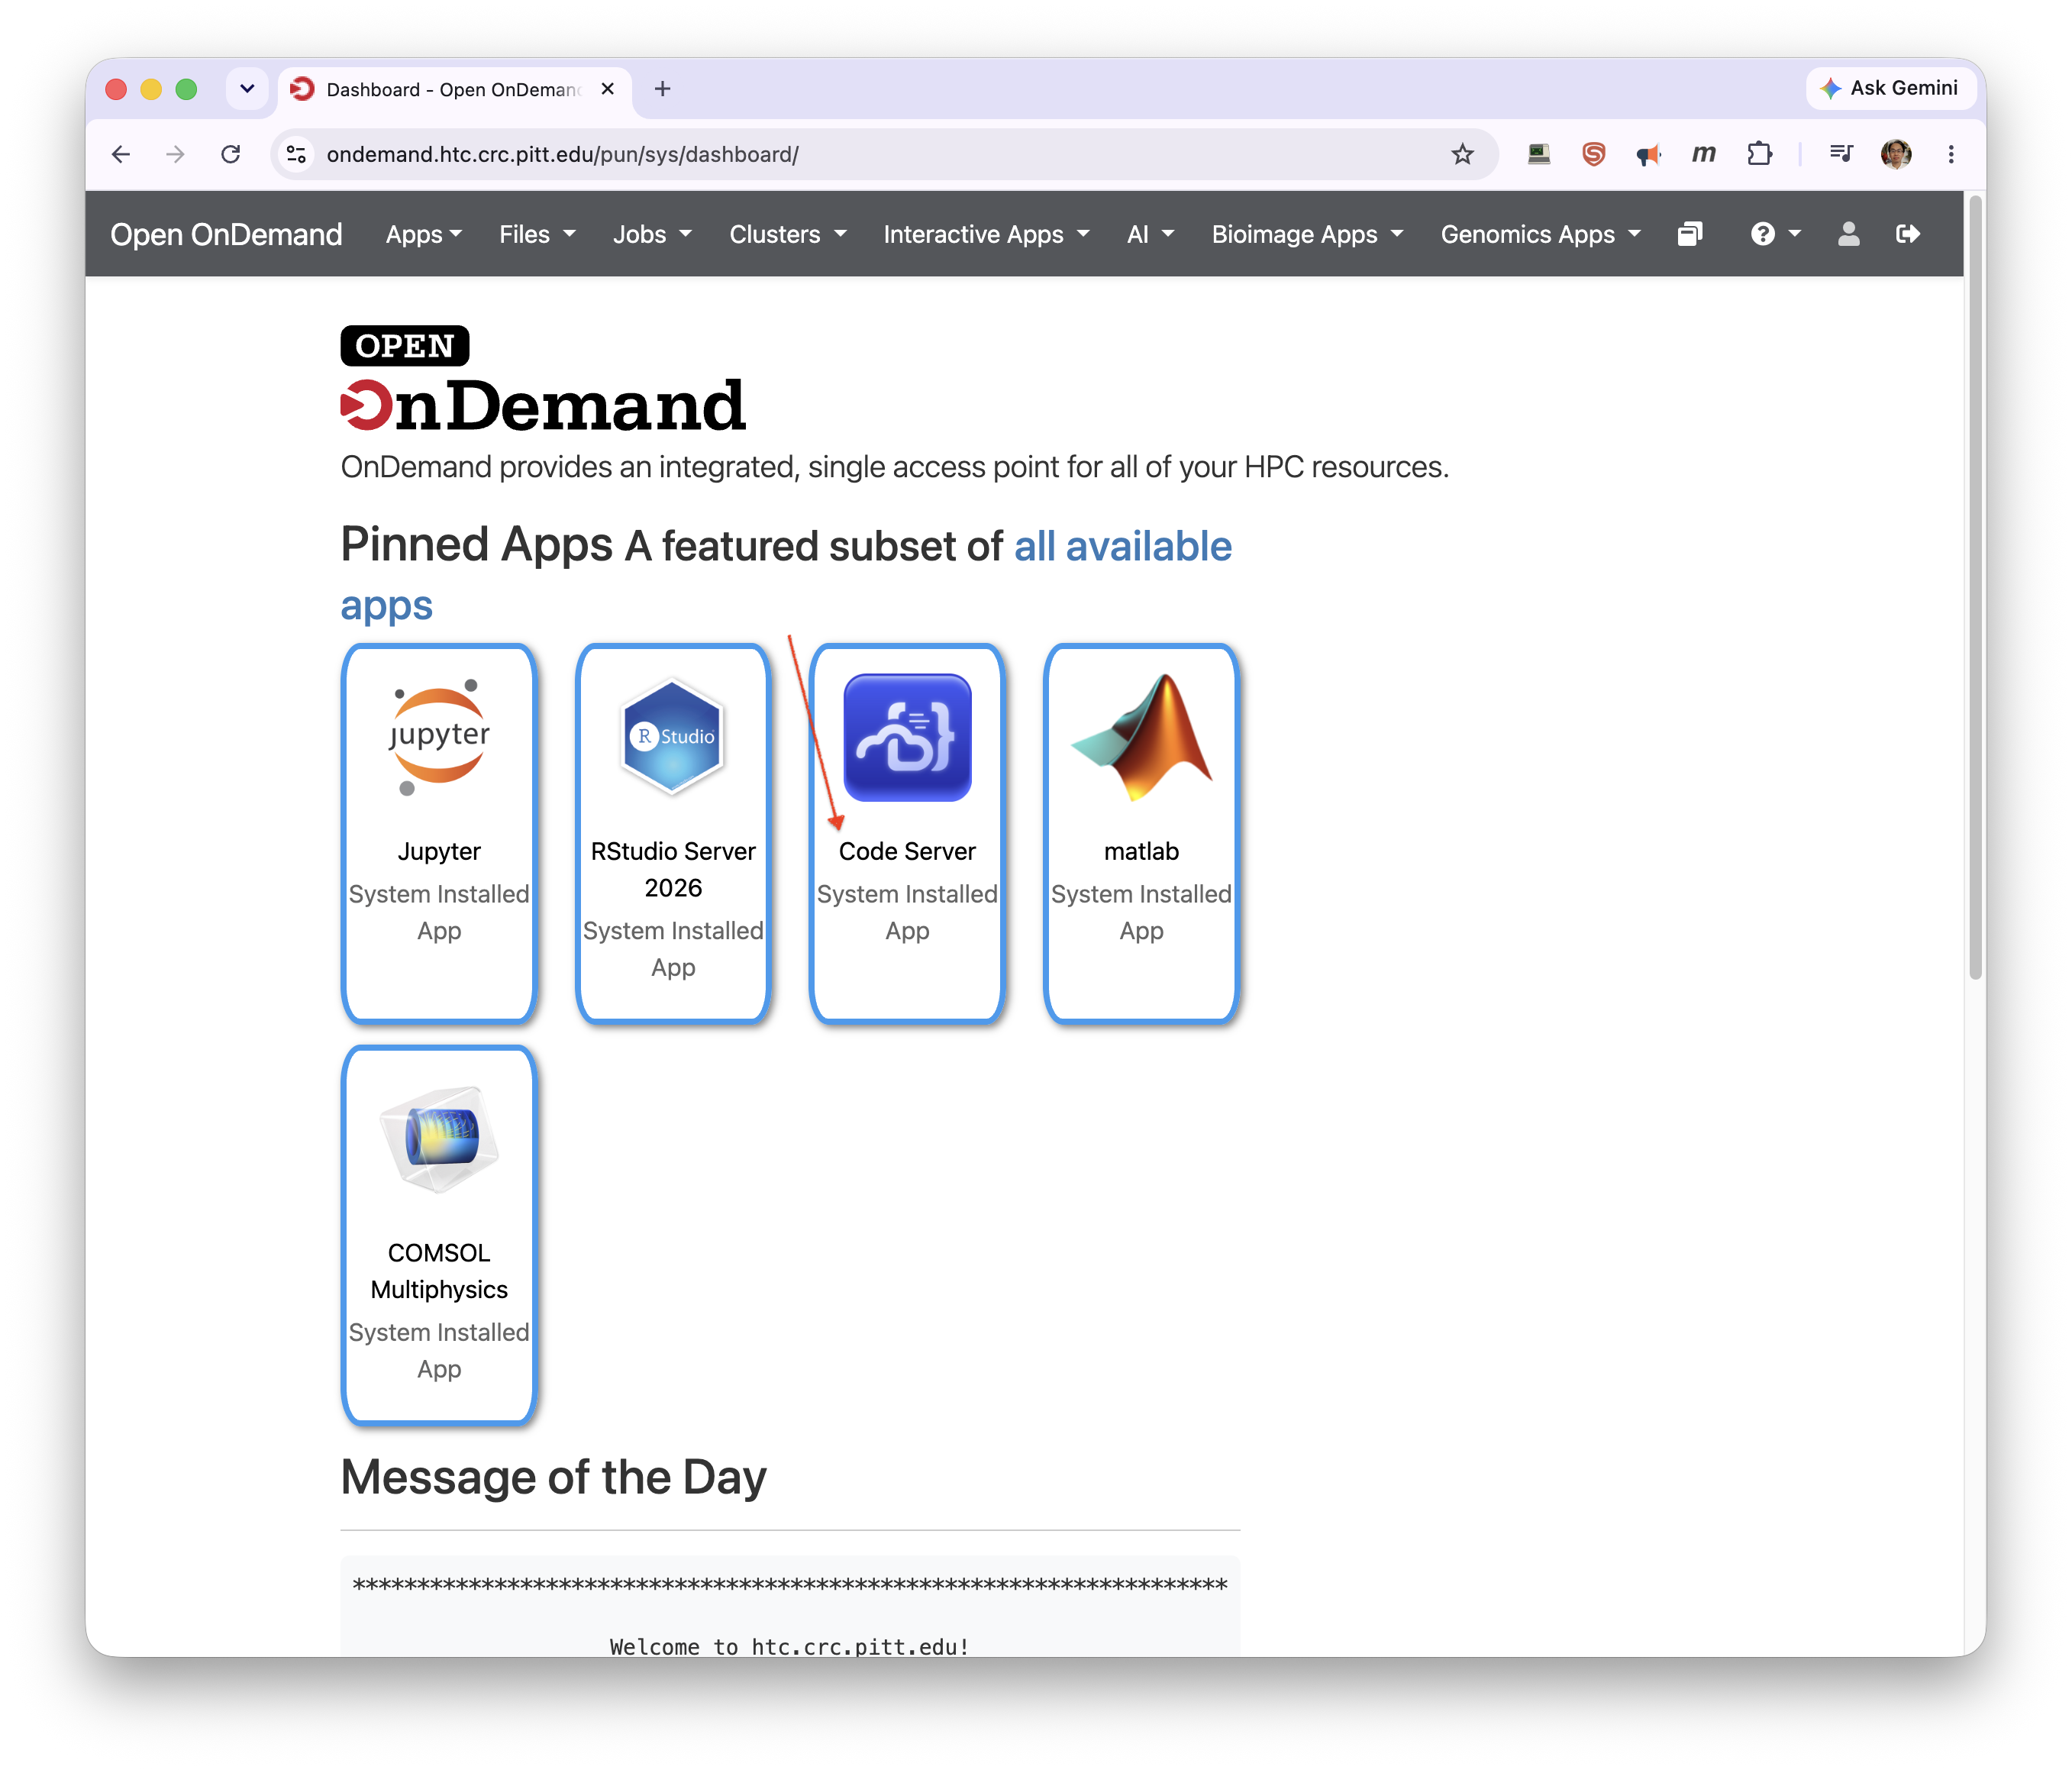This screenshot has width=2072, height=1770.
Task: Click the megaphone extension icon
Action: [1648, 154]
